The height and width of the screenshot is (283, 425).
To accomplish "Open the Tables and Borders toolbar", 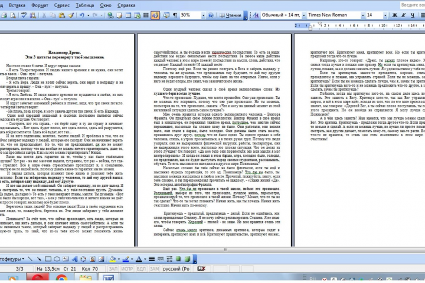I will pyautogui.click(x=119, y=15).
